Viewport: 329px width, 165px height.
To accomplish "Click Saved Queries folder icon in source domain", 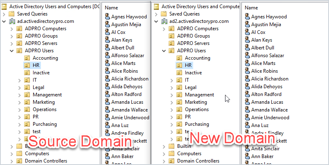I will coord(11,14).
